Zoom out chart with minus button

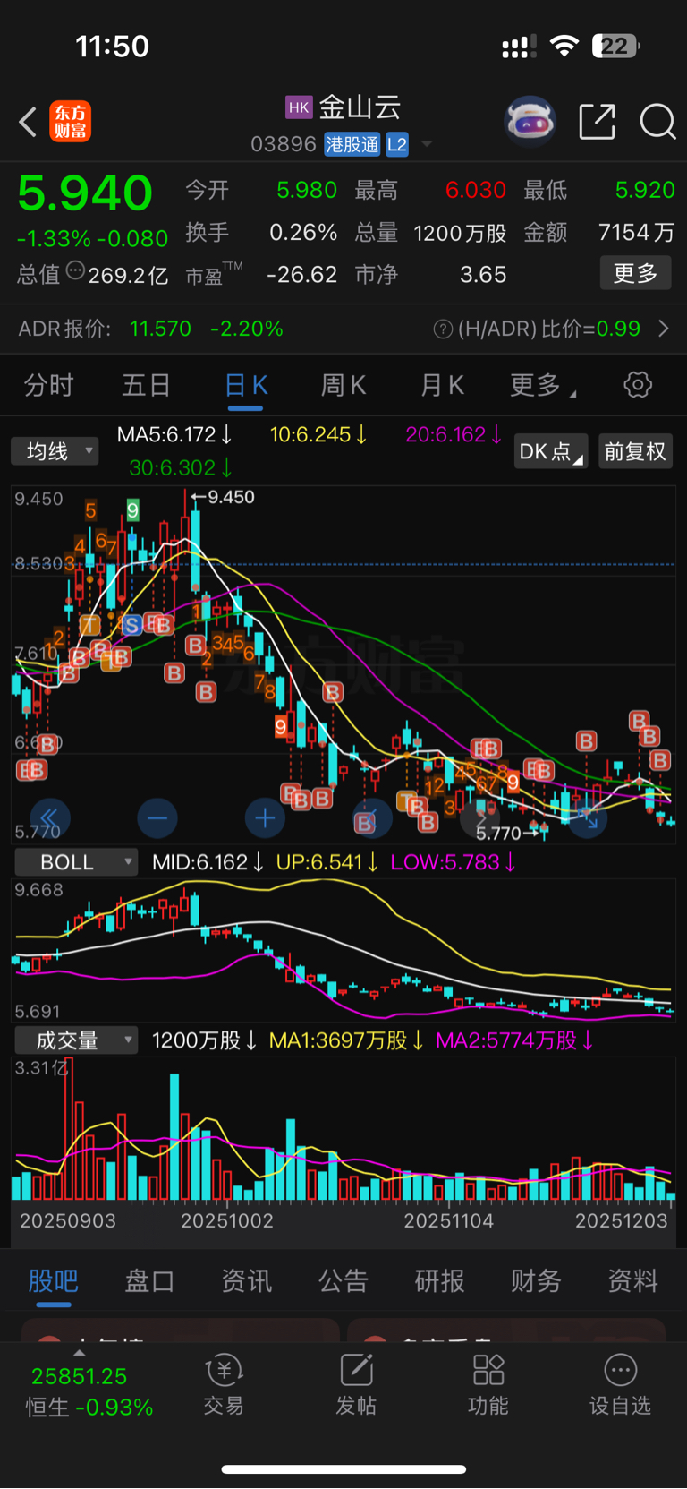[157, 817]
